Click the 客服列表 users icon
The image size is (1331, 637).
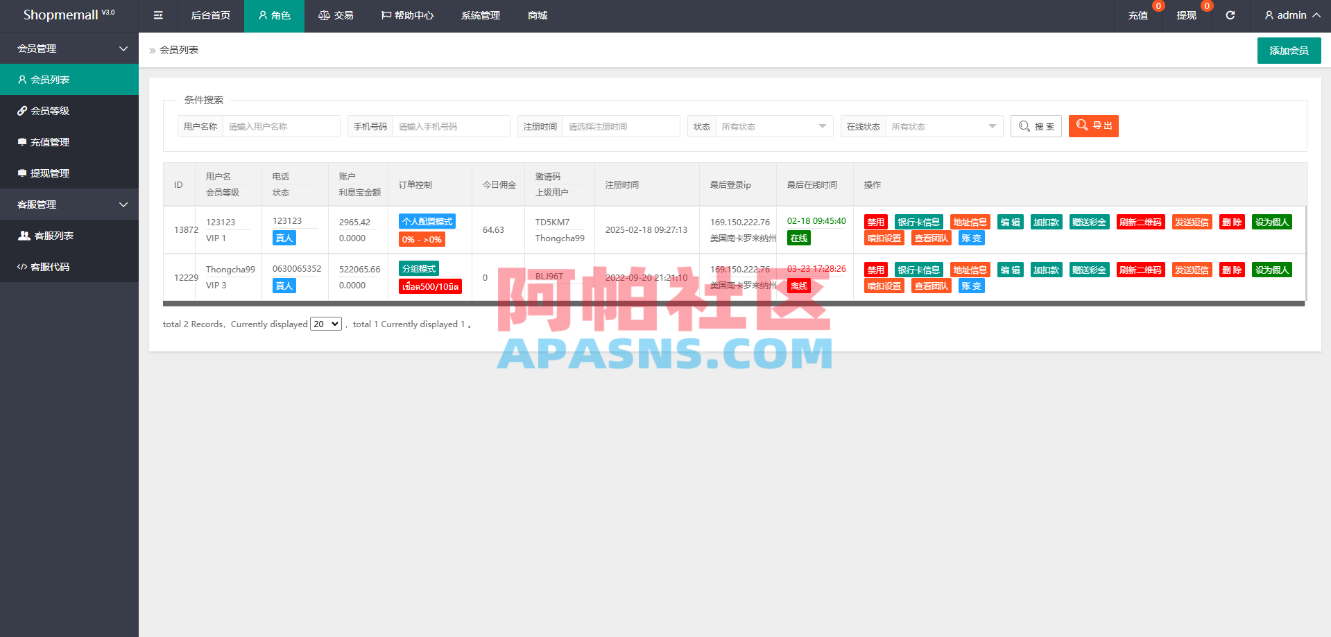pos(23,235)
